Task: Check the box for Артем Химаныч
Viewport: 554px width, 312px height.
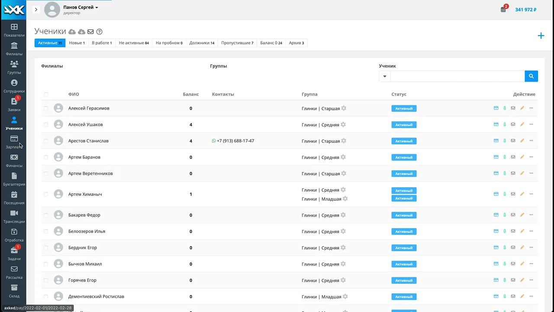Action: pyautogui.click(x=46, y=194)
